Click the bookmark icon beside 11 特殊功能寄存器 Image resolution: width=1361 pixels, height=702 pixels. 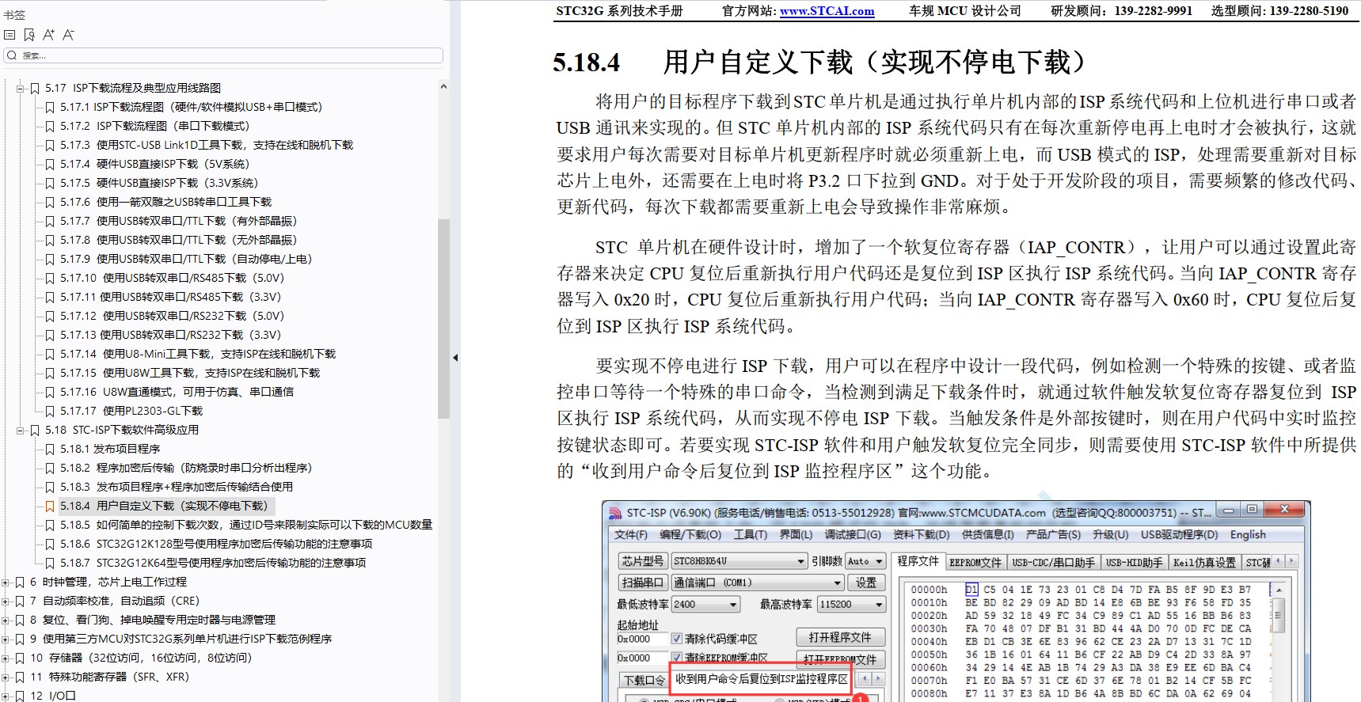pos(20,677)
